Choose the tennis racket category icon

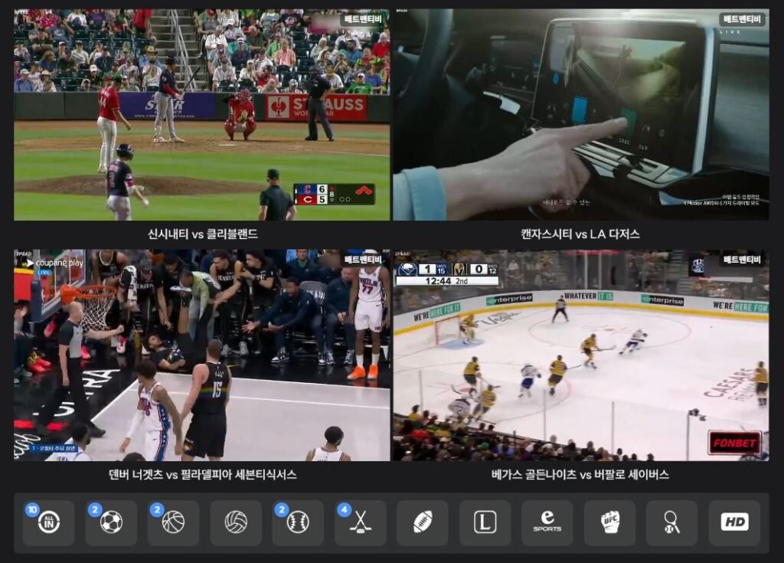[x=672, y=522]
